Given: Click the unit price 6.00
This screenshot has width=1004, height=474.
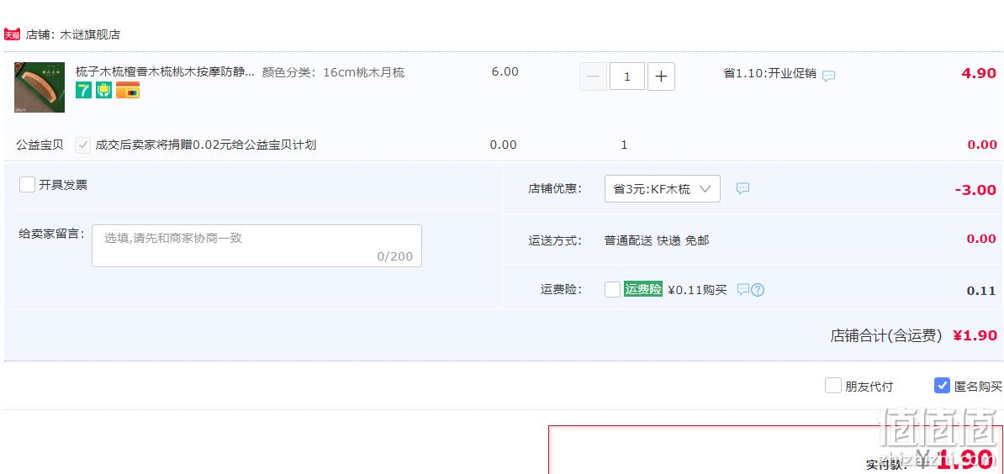Looking at the screenshot, I should tap(505, 71).
